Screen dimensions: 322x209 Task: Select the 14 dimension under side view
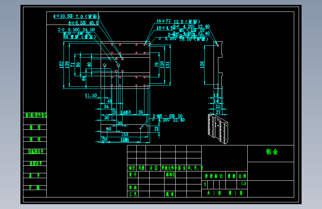click(216, 101)
